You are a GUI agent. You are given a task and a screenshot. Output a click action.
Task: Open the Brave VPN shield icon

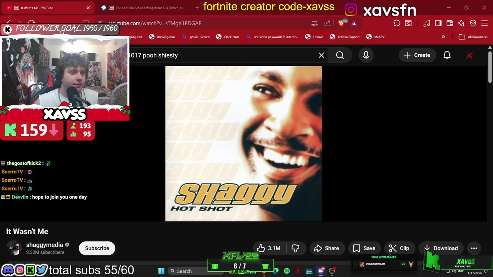click(x=473, y=23)
